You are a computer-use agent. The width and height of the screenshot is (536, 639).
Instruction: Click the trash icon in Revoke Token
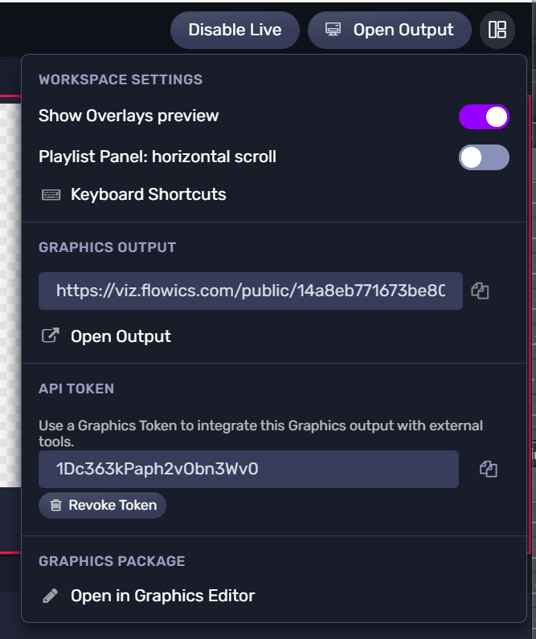(x=55, y=505)
